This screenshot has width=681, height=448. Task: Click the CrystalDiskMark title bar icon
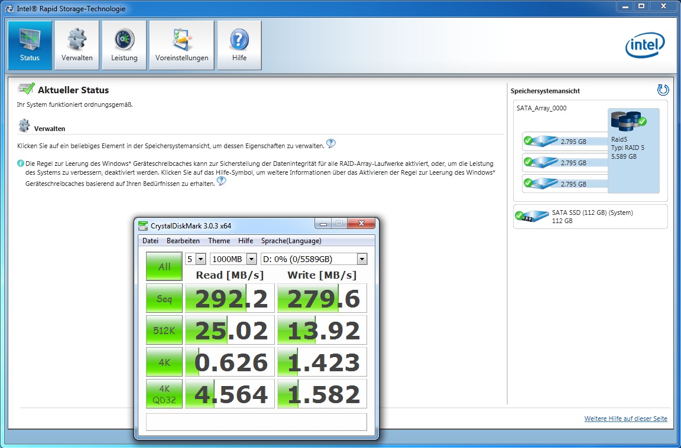click(143, 225)
